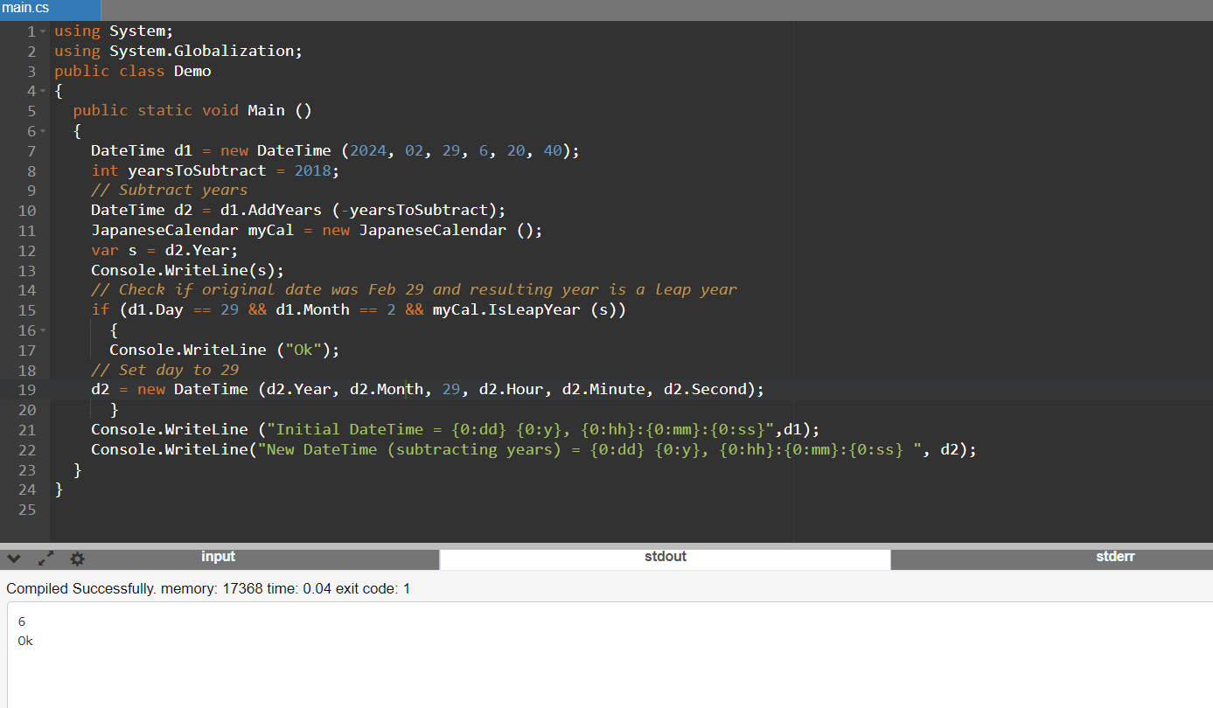Click the 'int yearsToSubtract = 2018;' line
This screenshot has height=708, width=1213.
tap(215, 170)
